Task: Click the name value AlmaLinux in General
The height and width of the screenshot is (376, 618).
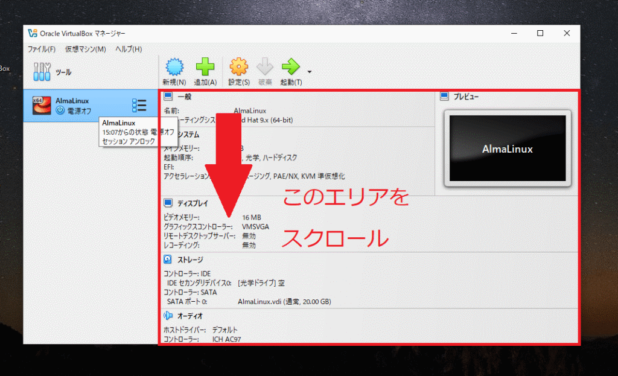Action: coord(250,111)
